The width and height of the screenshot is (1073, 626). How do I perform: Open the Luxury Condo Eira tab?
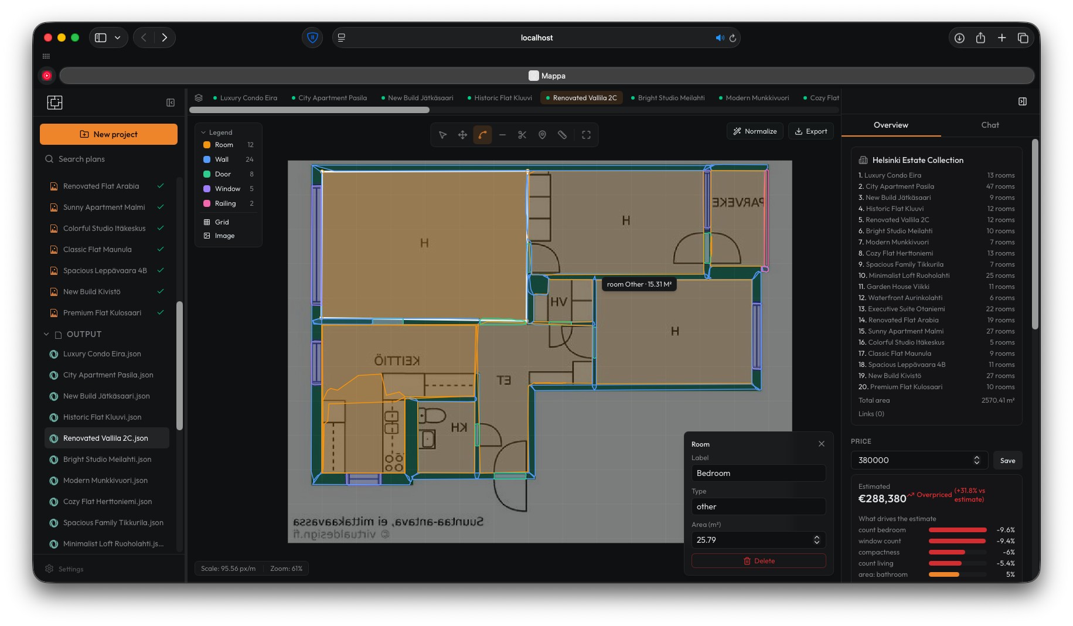[x=245, y=98]
